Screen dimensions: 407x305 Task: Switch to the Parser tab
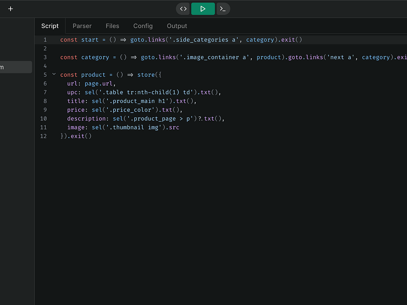82,26
